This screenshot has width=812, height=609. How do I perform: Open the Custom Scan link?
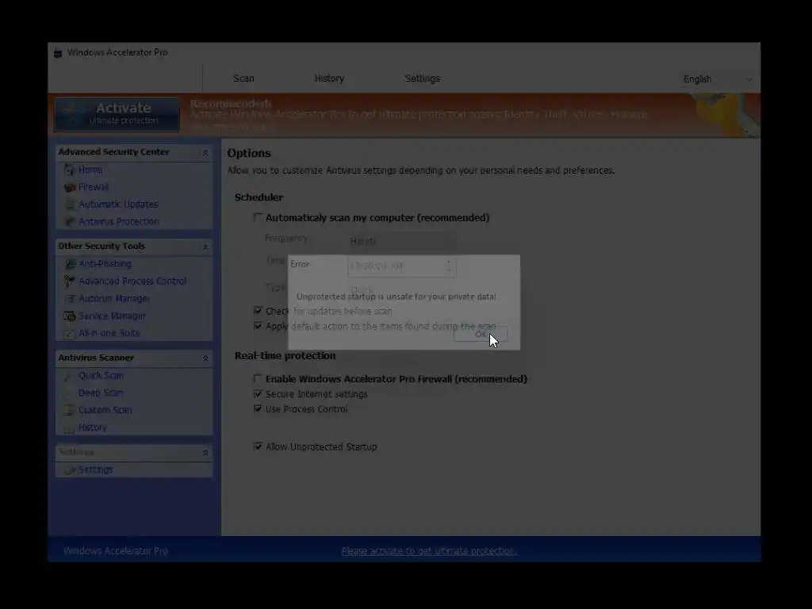(105, 410)
